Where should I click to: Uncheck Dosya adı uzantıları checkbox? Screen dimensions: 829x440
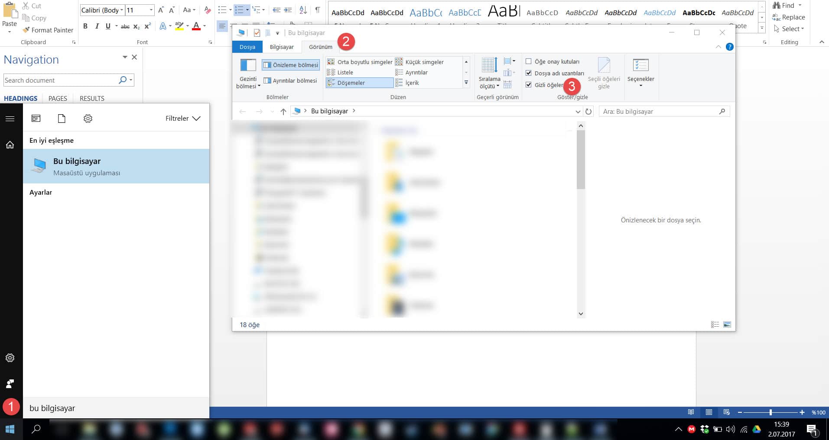click(529, 73)
